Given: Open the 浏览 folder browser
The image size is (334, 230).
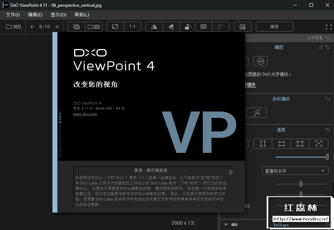Looking at the screenshot, I should [x=14, y=27].
